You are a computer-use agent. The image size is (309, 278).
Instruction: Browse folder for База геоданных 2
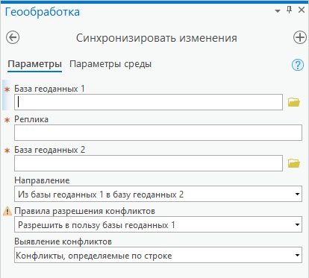click(x=294, y=163)
